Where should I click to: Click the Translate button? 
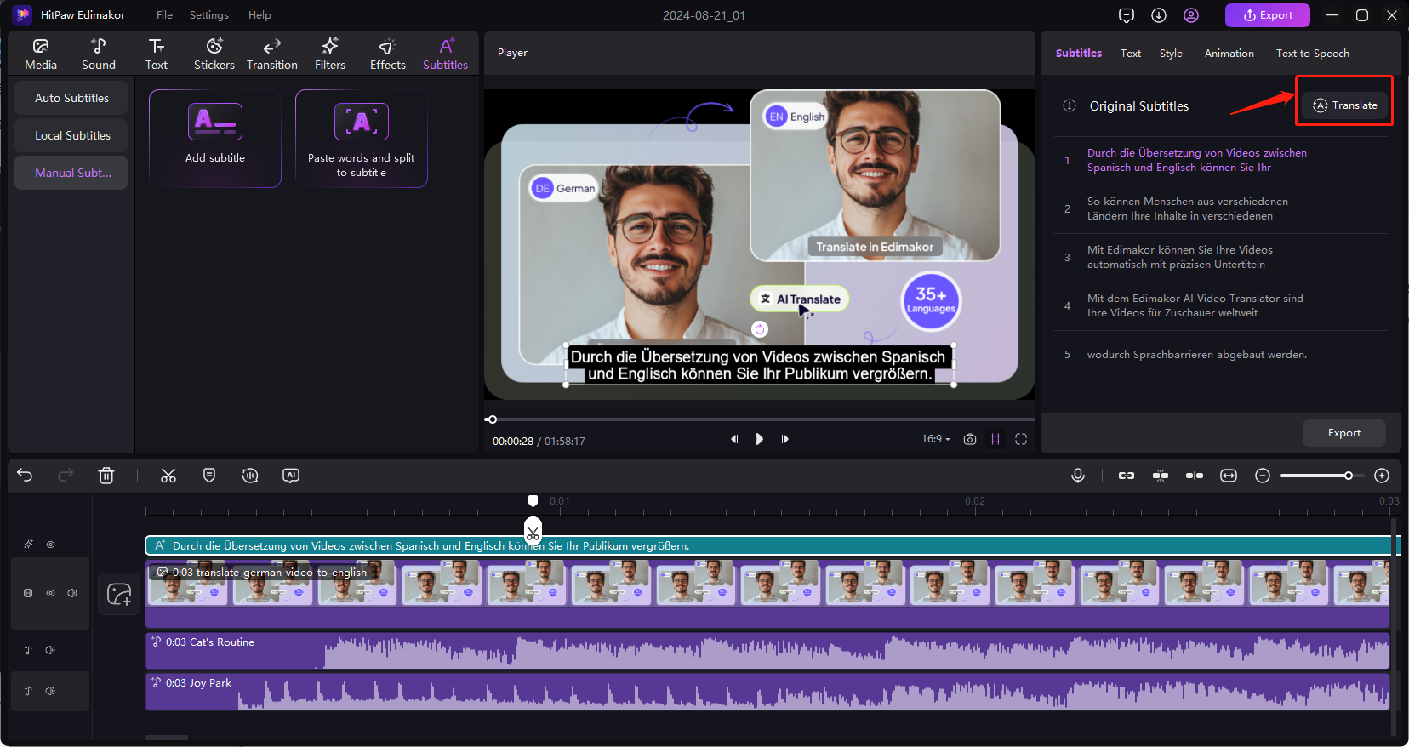click(x=1345, y=105)
